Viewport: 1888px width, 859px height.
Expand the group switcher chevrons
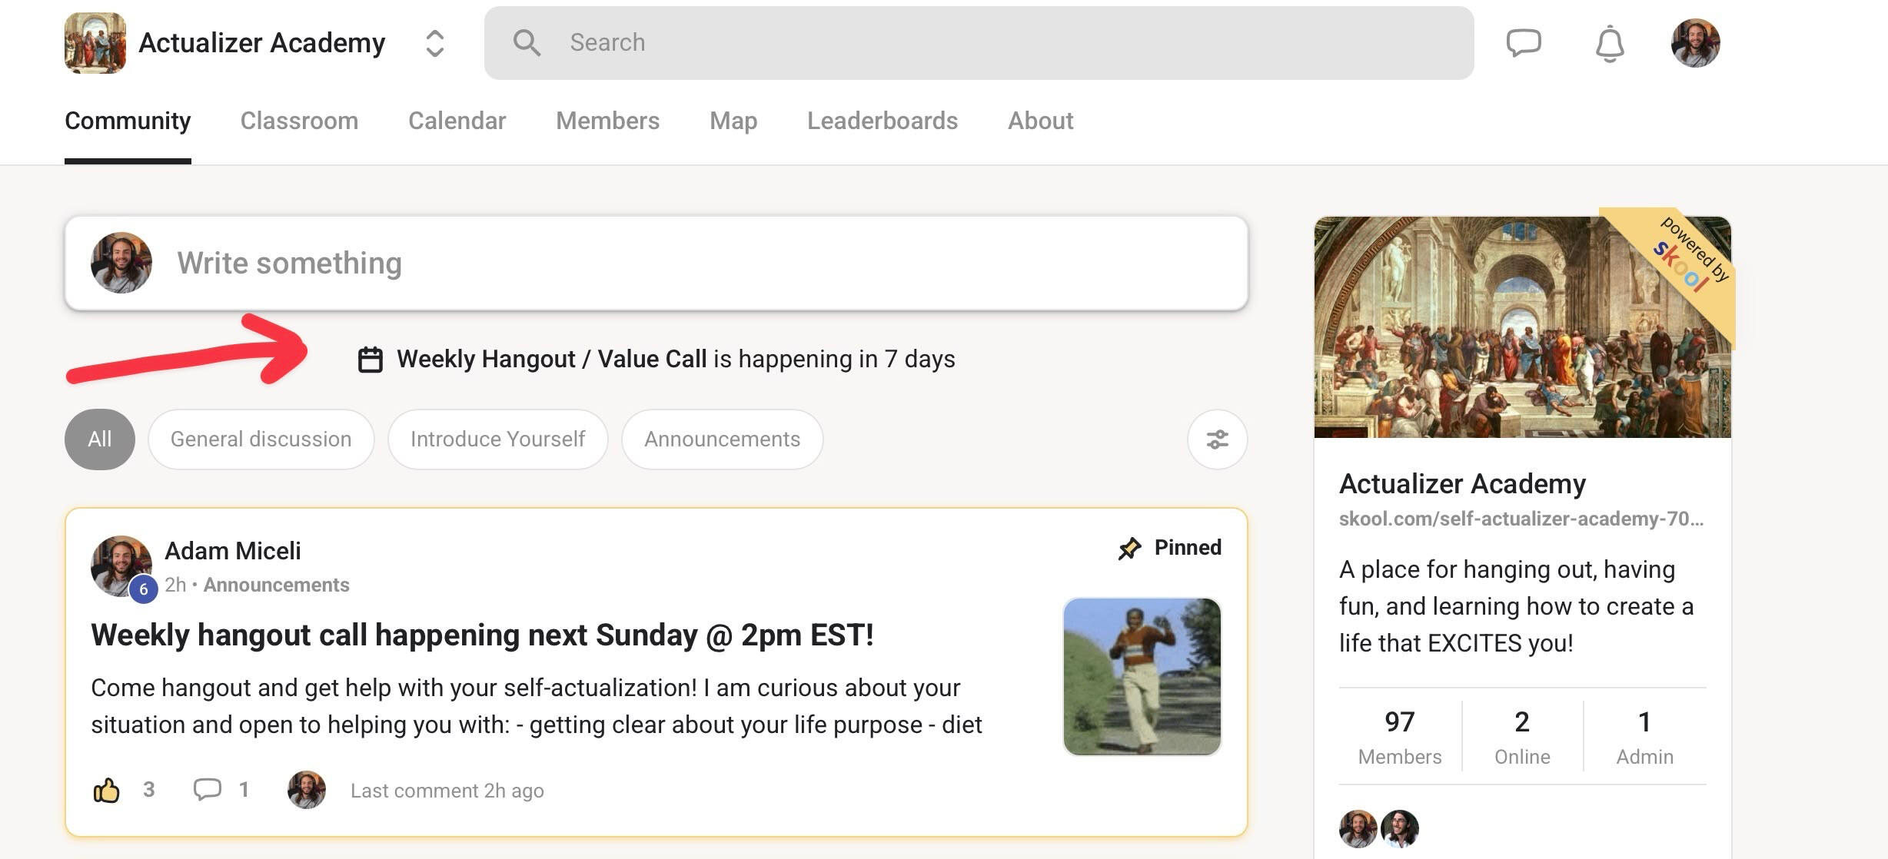(x=434, y=44)
